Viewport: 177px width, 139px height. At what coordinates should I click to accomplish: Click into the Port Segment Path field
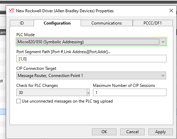click(91, 59)
